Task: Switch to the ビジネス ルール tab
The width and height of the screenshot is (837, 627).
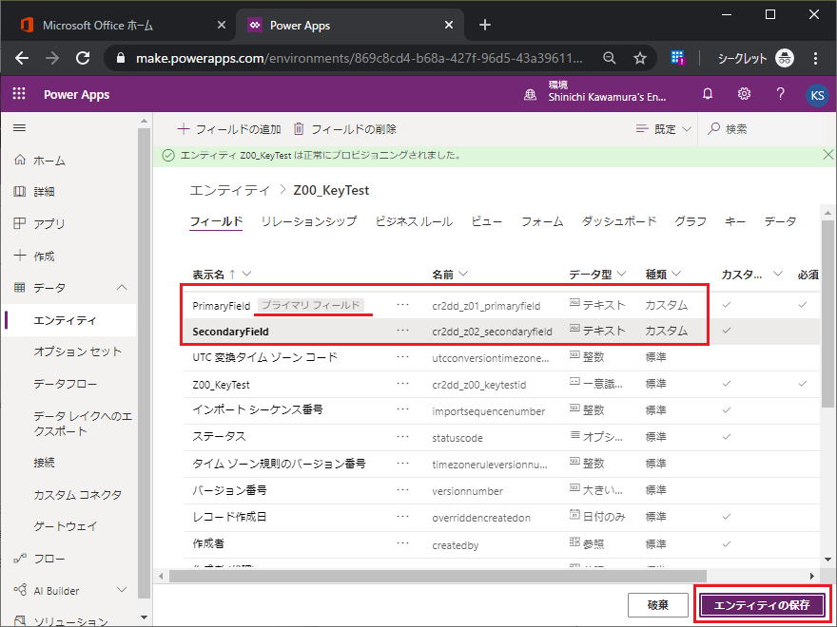Action: [x=415, y=221]
